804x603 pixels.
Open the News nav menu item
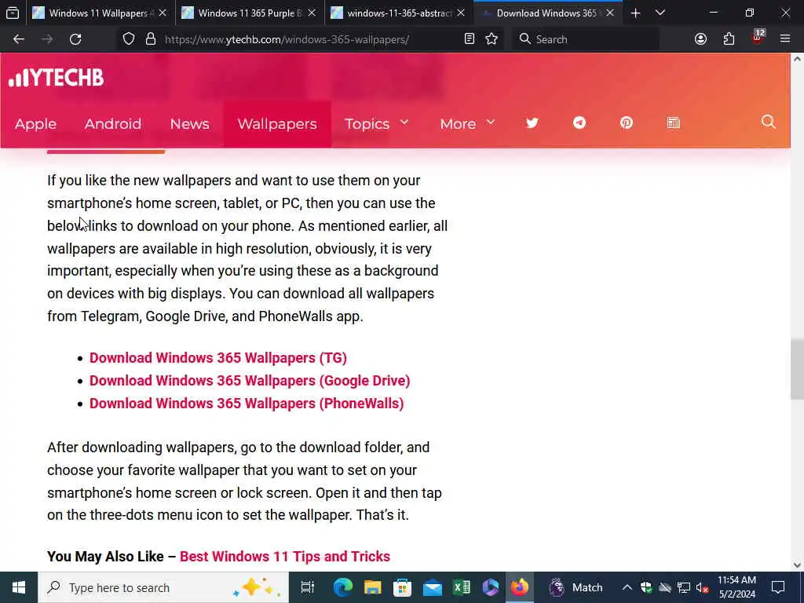click(190, 124)
